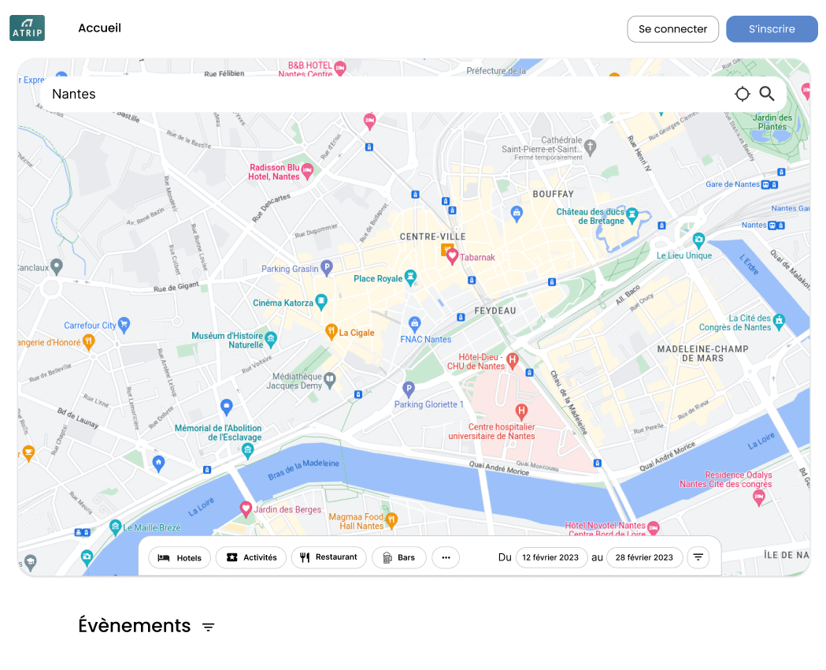Select the Tabarnak heart map pin
This screenshot has height=670, width=826.
pos(452,256)
